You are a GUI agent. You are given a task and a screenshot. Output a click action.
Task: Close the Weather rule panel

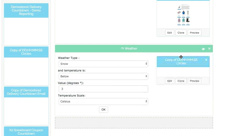click(209, 49)
